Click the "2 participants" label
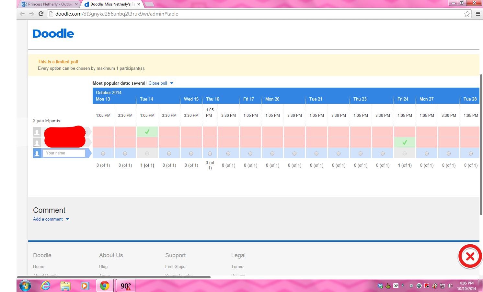Viewport: 483px width, 292px height. (47, 121)
